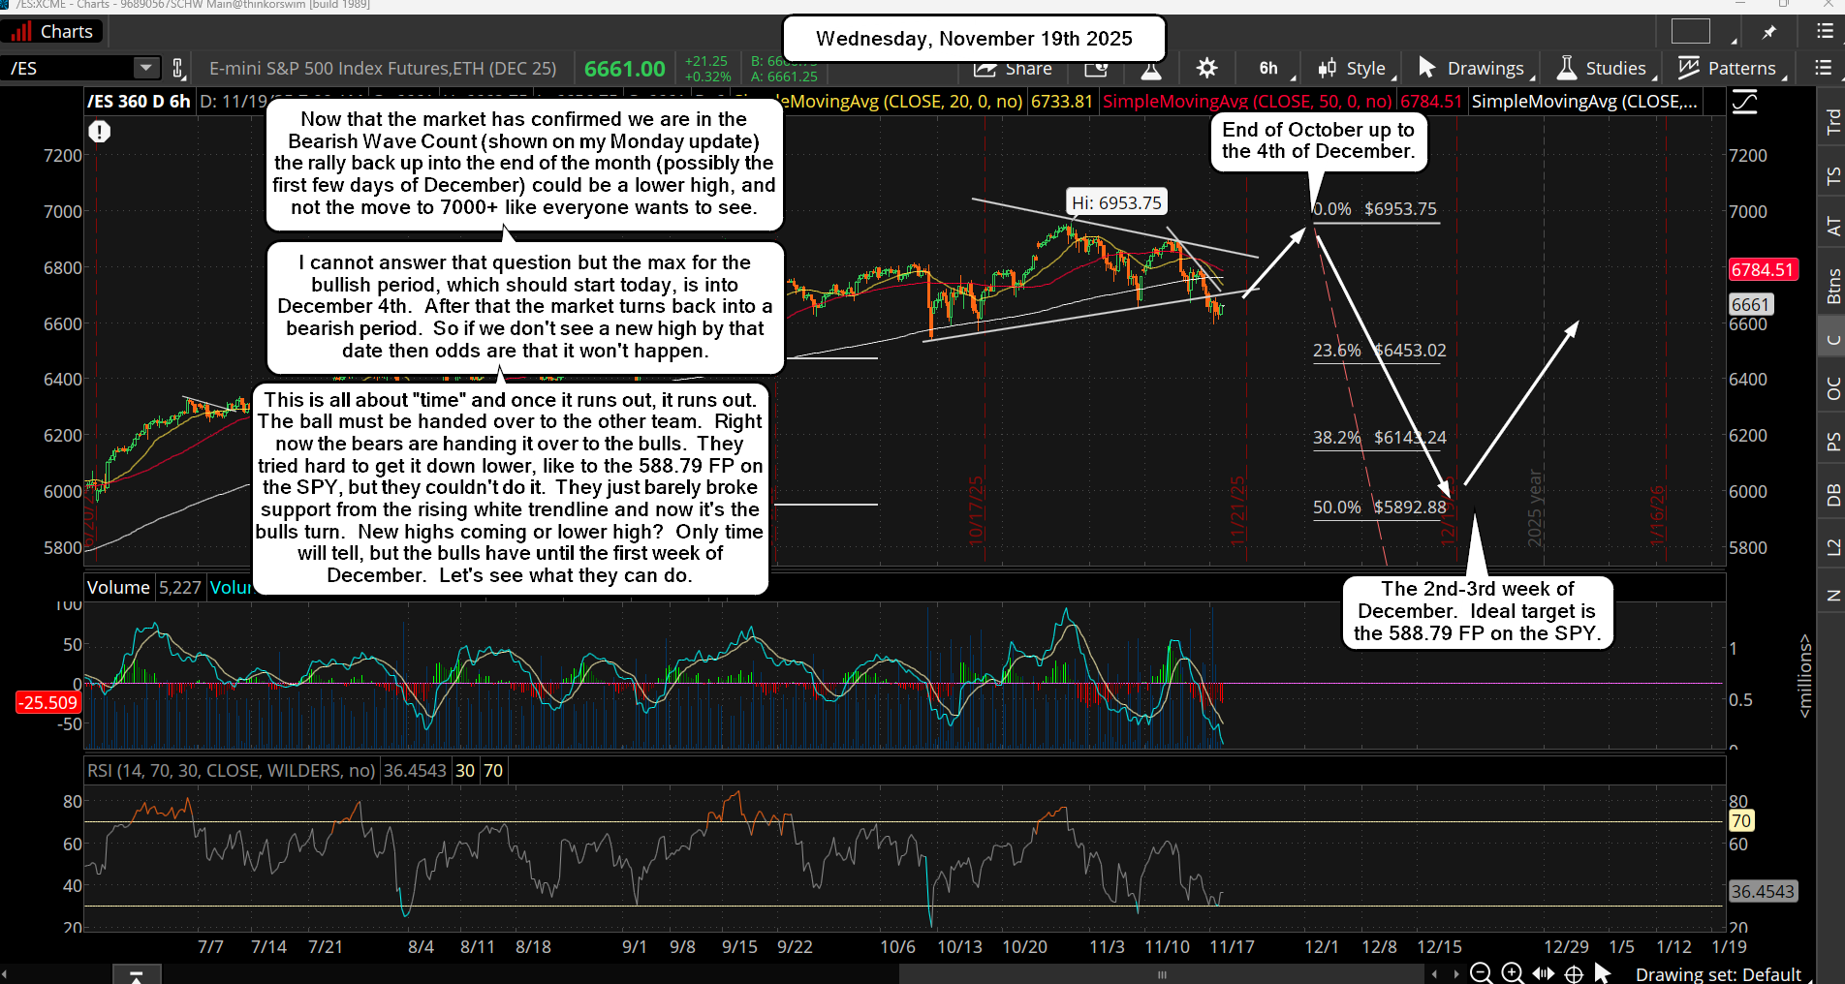Viewport: 1845px width, 984px height.
Task: Click the chart alert exclamation icon
Action: click(99, 132)
